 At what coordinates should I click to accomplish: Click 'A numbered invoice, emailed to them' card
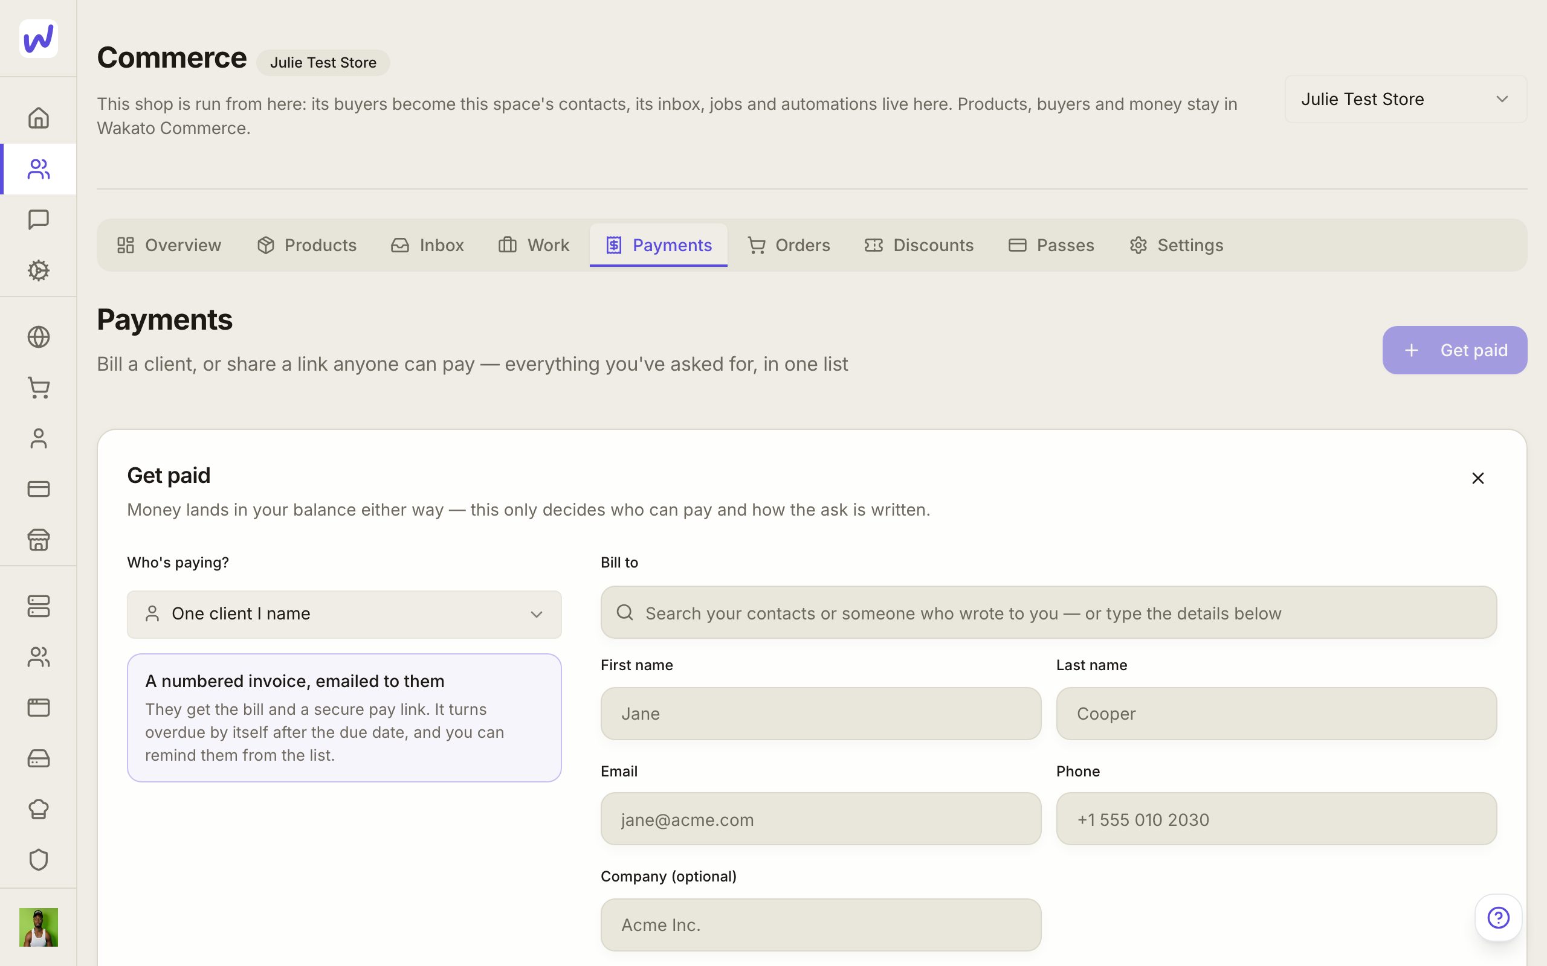[344, 717]
